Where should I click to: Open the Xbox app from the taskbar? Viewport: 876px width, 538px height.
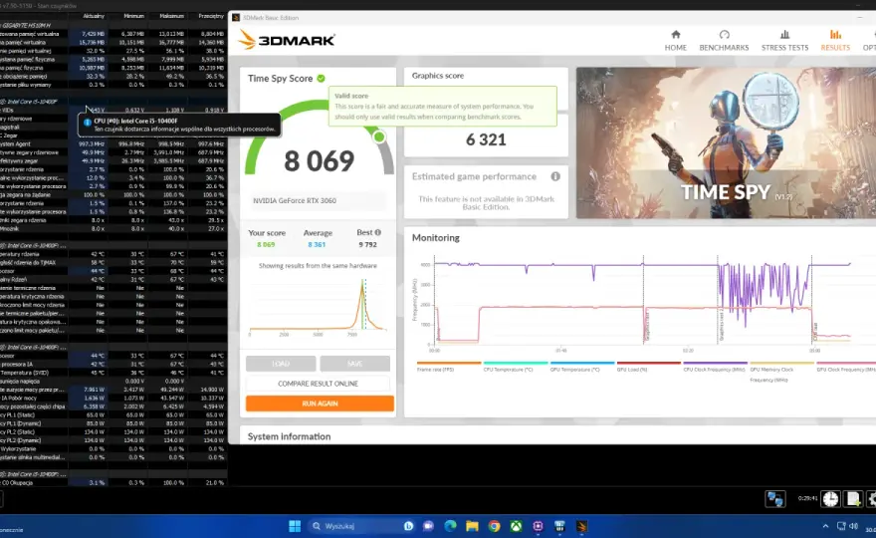point(516,526)
